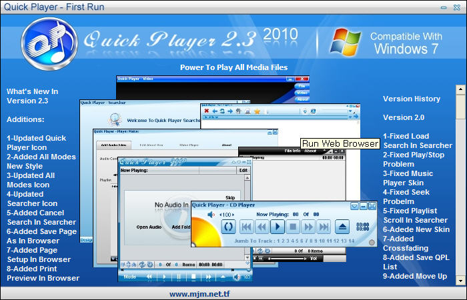Stop playback in CD Player window

click(x=293, y=227)
